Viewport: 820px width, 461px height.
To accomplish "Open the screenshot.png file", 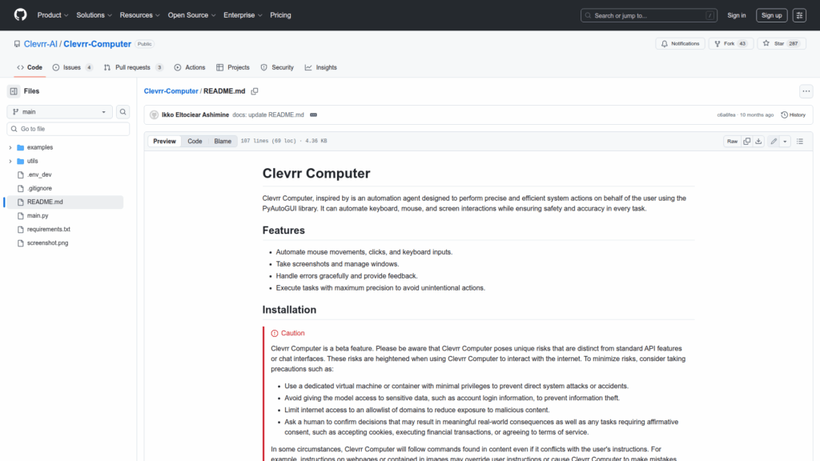I will coord(47,243).
